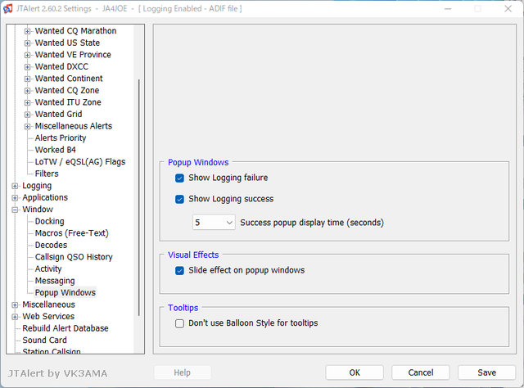Disable Slide effect on popup windows
The width and height of the screenshot is (524, 388).
179,270
